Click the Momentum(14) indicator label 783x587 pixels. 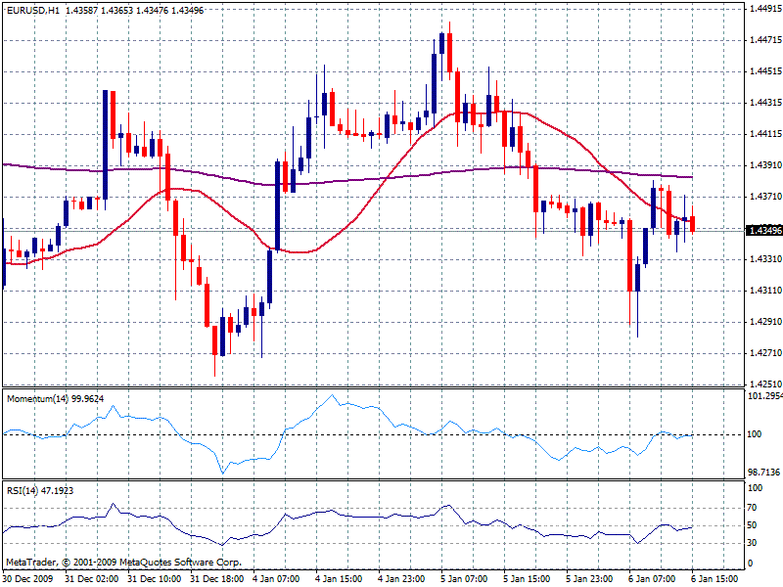pos(39,398)
